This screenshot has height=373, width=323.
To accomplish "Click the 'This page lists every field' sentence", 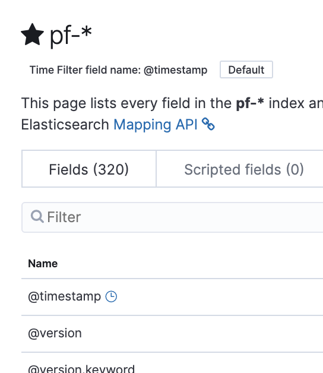I will [x=172, y=103].
